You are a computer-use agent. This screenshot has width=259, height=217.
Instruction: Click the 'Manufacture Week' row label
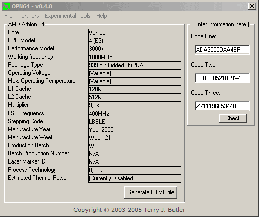pyautogui.click(x=31, y=137)
